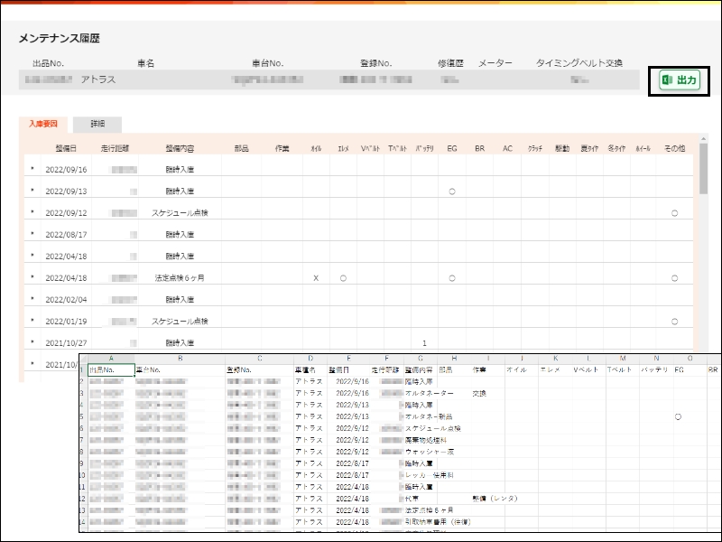
Task: Click the 整備日 column header
Action: (66, 147)
